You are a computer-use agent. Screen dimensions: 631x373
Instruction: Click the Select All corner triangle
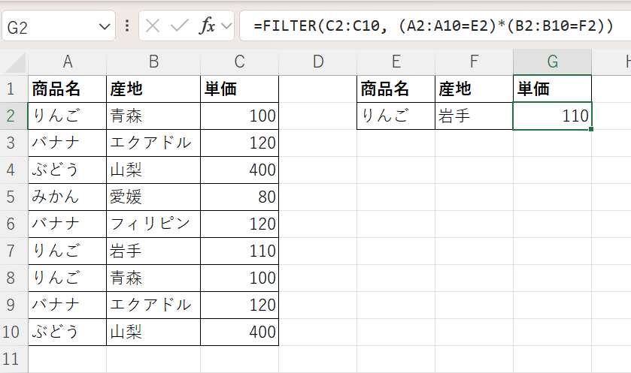15,63
